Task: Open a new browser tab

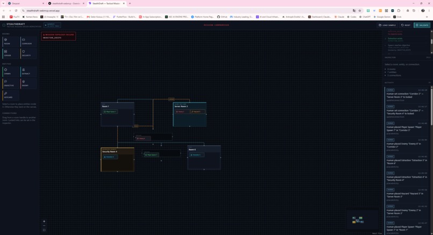Action: click(130, 3)
